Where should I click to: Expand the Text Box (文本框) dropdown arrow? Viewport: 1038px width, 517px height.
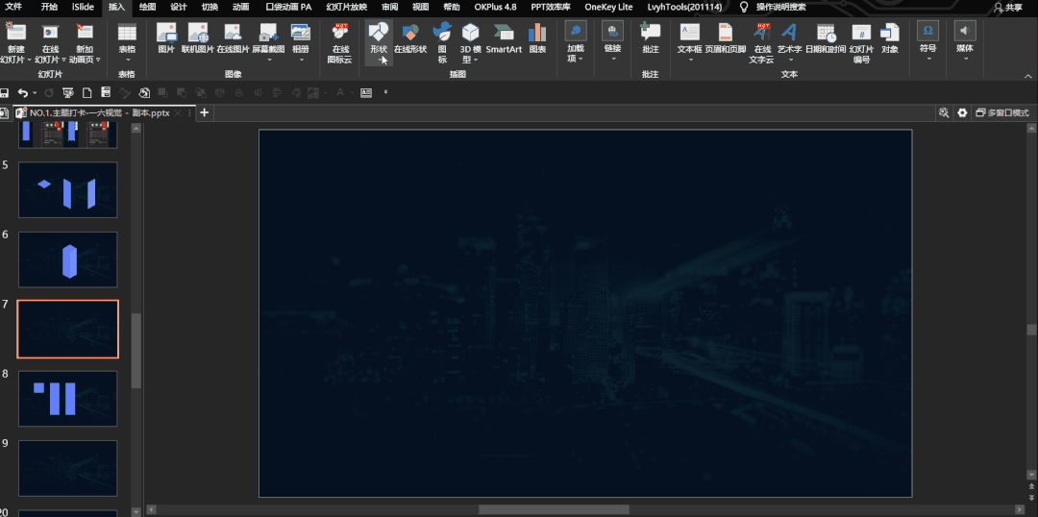pos(690,60)
